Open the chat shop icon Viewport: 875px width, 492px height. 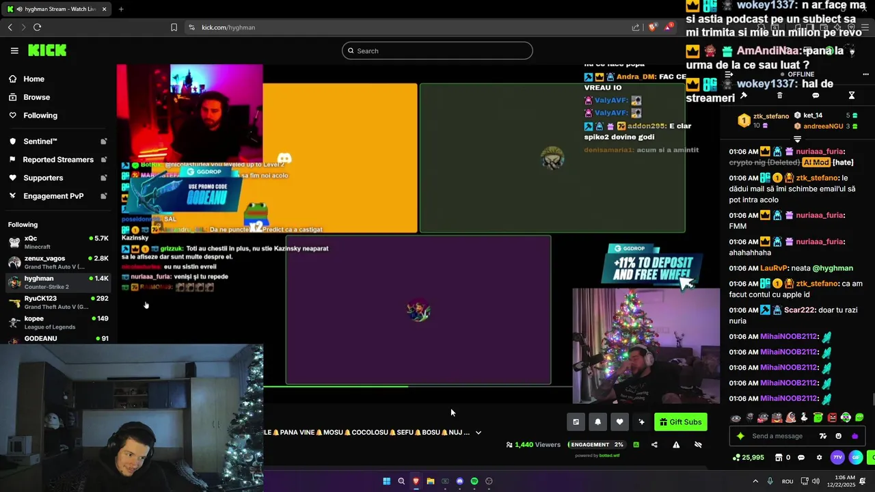click(x=778, y=458)
